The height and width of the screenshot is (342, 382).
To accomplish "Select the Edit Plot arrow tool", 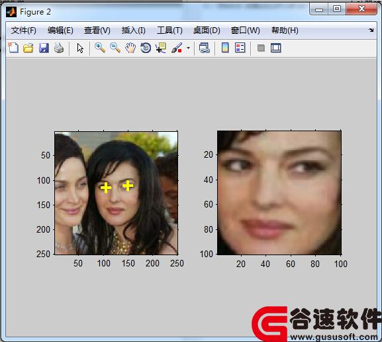I will (80, 48).
